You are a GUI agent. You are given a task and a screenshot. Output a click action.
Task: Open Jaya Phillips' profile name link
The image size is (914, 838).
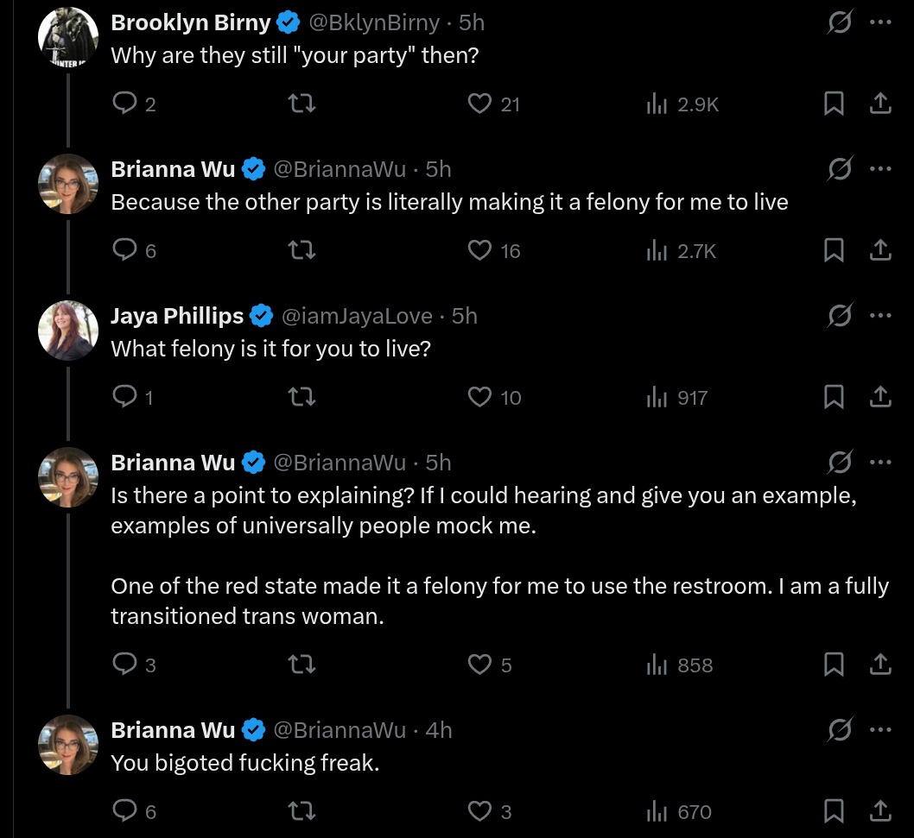(177, 317)
